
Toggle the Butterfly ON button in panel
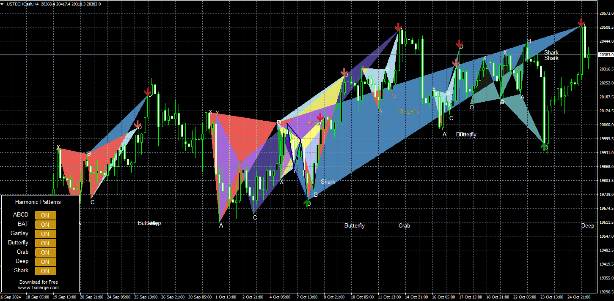click(x=45, y=243)
